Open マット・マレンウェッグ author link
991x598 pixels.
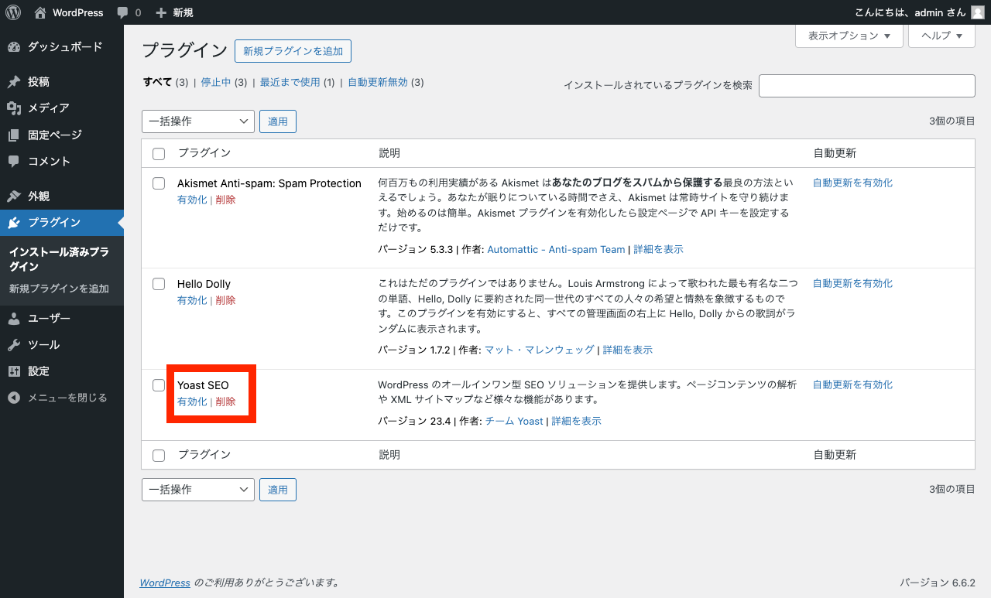pyautogui.click(x=540, y=350)
